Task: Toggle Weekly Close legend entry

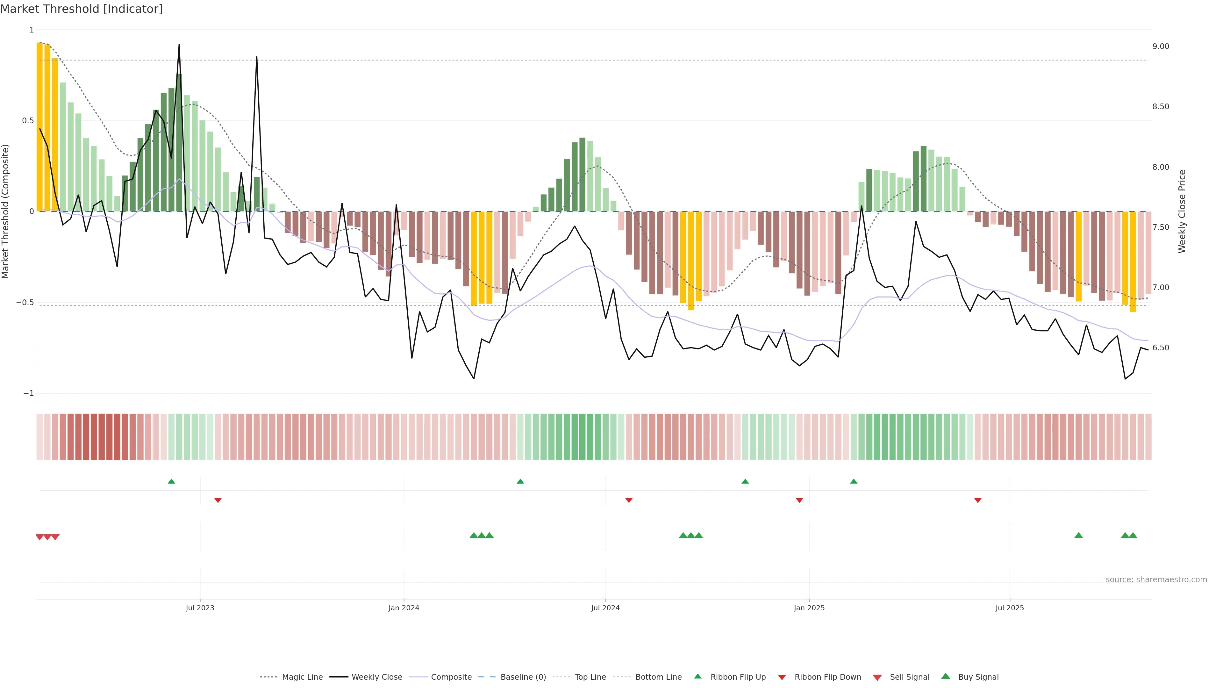Action: pyautogui.click(x=376, y=677)
